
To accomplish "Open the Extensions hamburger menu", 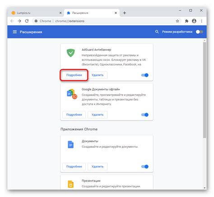I will pyautogui.click(x=14, y=32).
